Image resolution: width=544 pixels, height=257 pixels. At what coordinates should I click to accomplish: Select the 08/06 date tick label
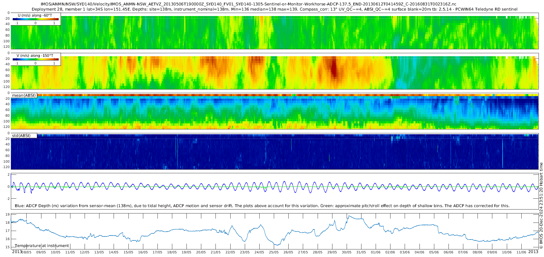coord(477,252)
